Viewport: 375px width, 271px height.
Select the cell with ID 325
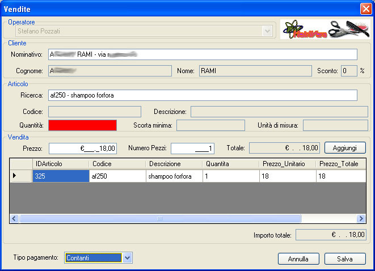(61, 176)
